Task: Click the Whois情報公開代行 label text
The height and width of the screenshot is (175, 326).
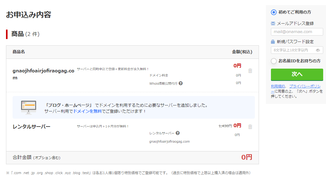Action: (x=163, y=83)
